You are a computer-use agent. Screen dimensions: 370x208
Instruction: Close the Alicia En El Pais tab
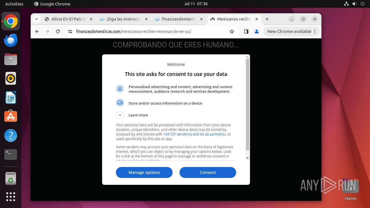91,19
